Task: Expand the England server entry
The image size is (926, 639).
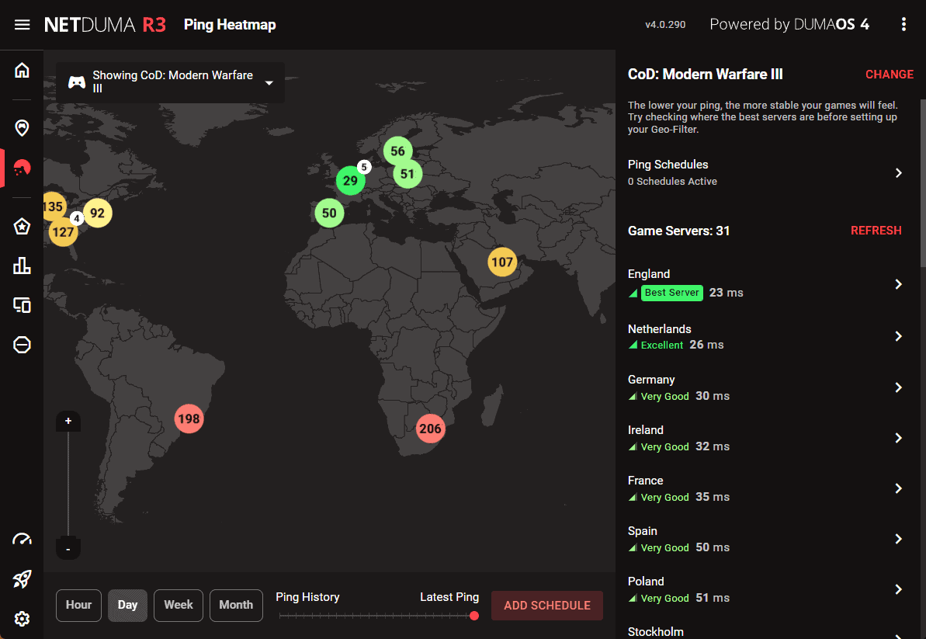Action: tap(898, 284)
